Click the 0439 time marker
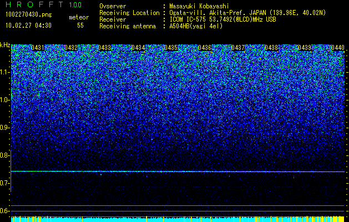This screenshot has height=222, width=349. point(305,48)
